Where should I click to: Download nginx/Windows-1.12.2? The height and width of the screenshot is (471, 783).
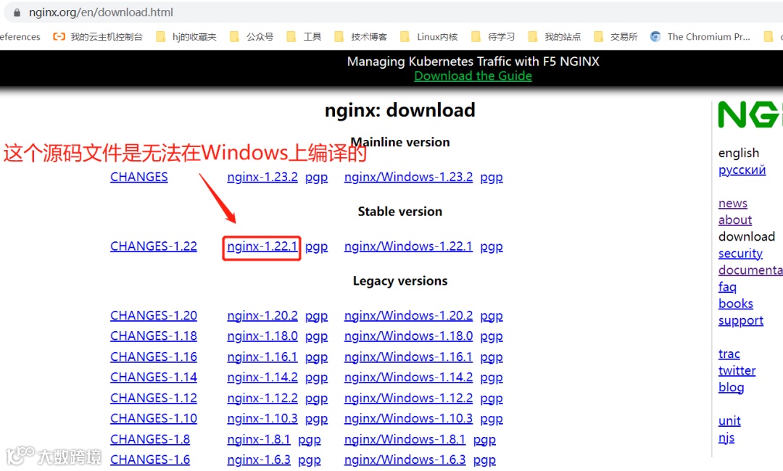click(x=408, y=398)
